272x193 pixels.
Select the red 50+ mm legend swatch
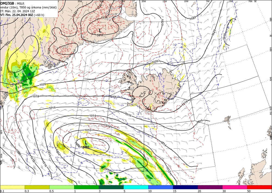(259, 187)
